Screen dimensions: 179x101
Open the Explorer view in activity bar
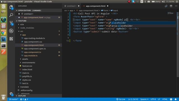(x=11, y=7)
